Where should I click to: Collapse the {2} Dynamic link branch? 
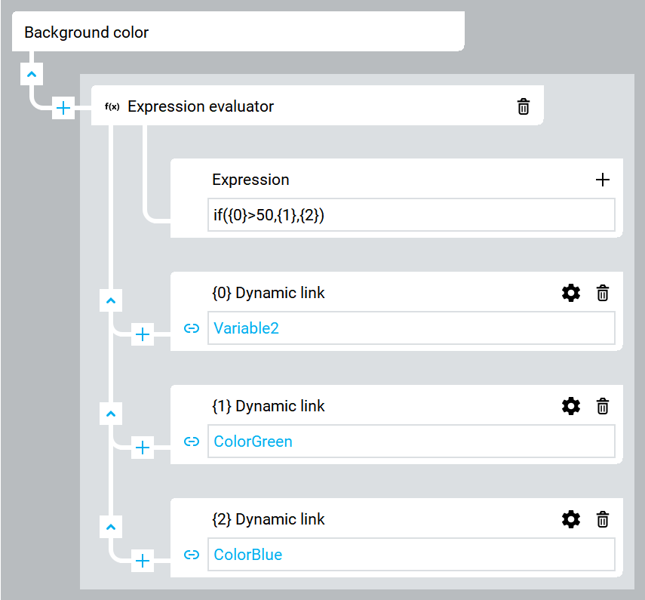(111, 527)
